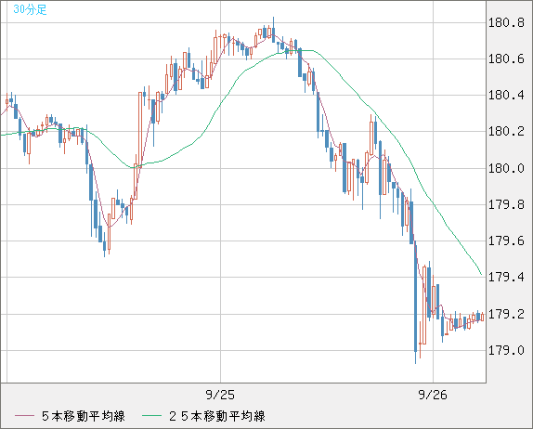Select the 180.6 price axis label
This screenshot has width=533, height=429.
(x=506, y=59)
